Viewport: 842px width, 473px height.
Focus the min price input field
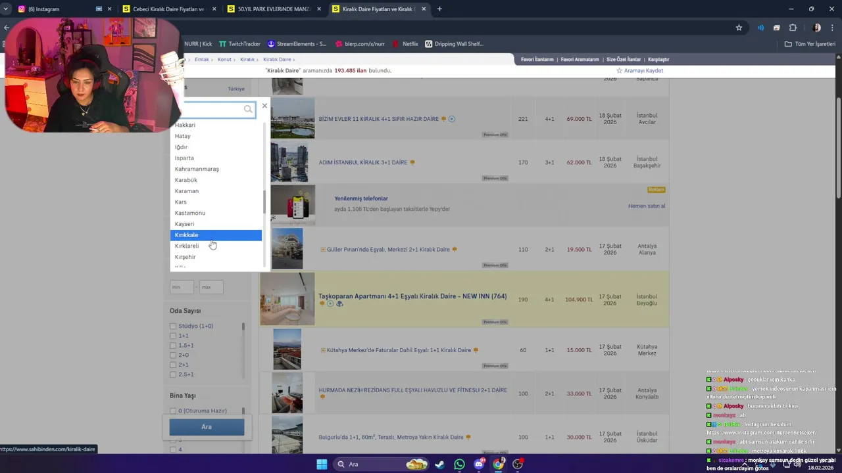182,287
